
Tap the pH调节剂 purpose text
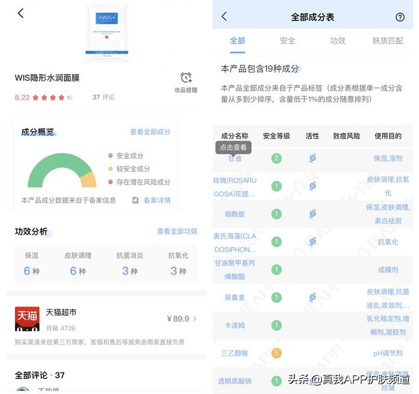[388, 353]
